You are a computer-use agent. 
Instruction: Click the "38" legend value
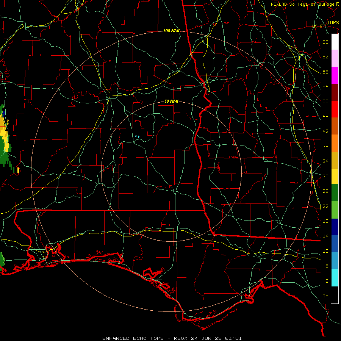pos(325,146)
